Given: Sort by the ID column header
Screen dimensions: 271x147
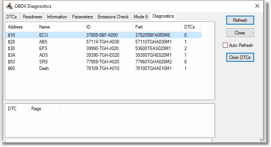Looking at the screenshot, I should (108, 27).
